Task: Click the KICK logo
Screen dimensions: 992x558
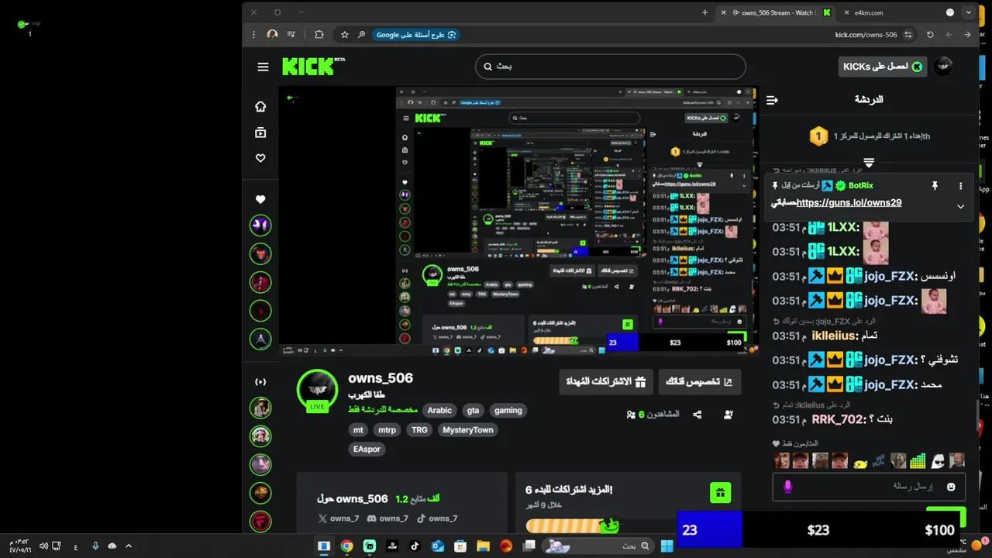Action: point(312,67)
